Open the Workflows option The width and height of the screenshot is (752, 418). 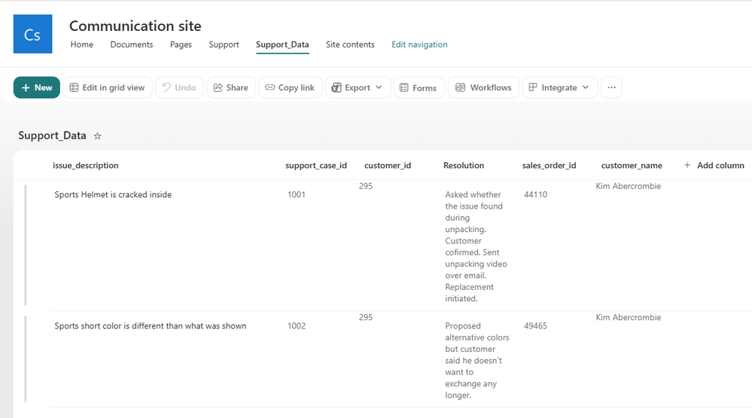(x=483, y=87)
